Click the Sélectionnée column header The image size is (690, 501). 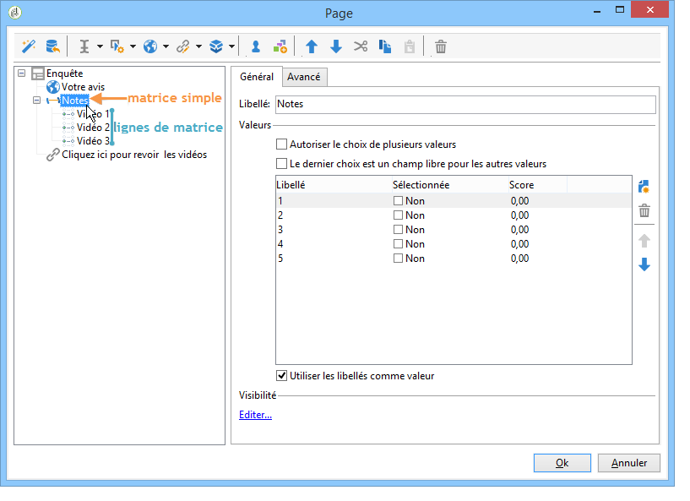click(450, 185)
